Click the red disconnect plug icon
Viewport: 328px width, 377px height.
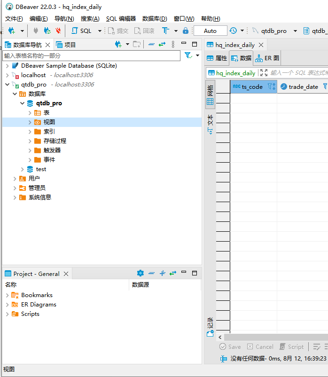pos(58,31)
